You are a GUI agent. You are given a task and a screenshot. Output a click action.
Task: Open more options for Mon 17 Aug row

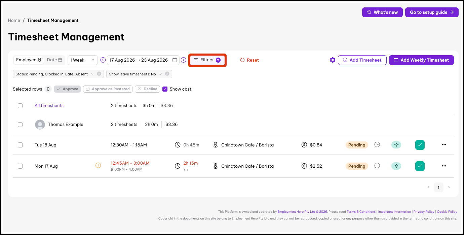[x=444, y=166]
